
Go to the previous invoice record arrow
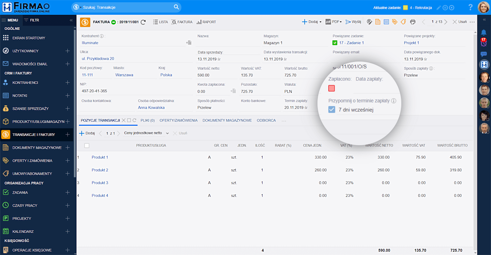tap(423, 22)
